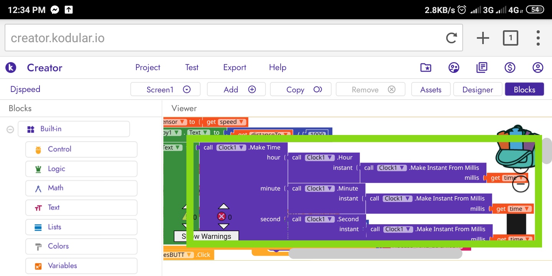Click the Kodular logo icon
This screenshot has width=552, height=276.
pyautogui.click(x=11, y=68)
